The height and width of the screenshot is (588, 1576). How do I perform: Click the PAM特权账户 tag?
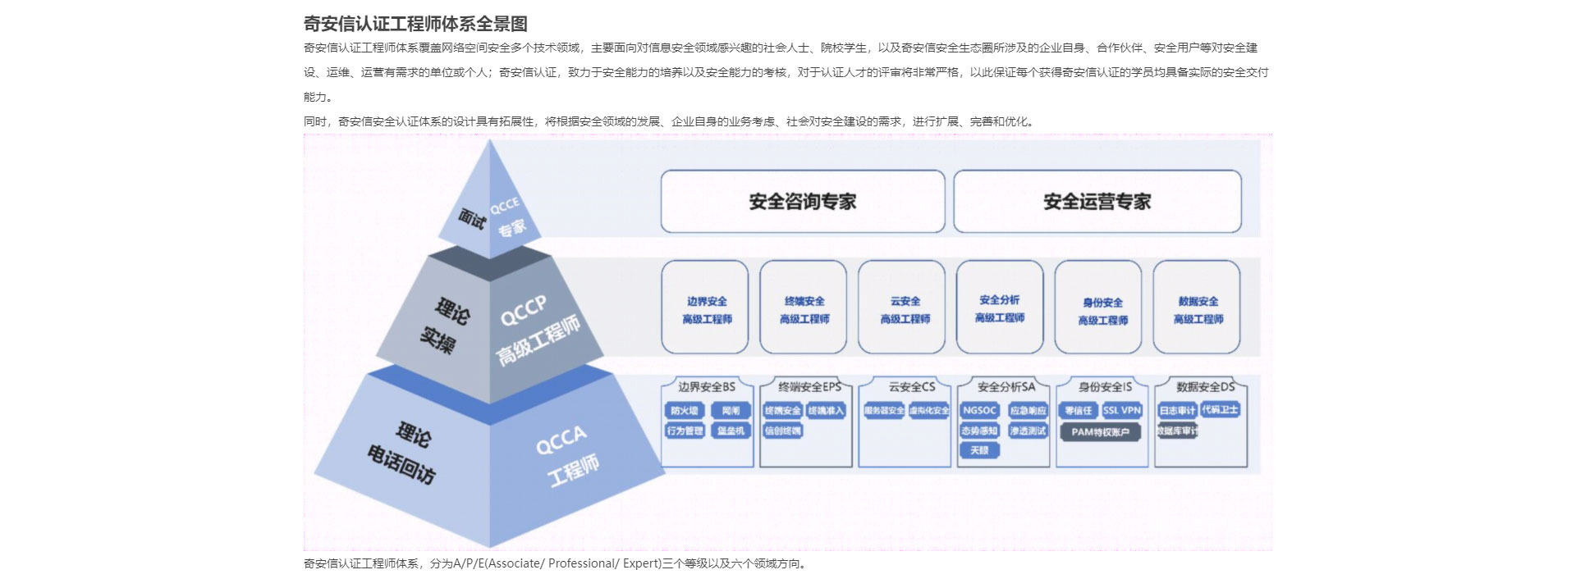(x=1100, y=432)
